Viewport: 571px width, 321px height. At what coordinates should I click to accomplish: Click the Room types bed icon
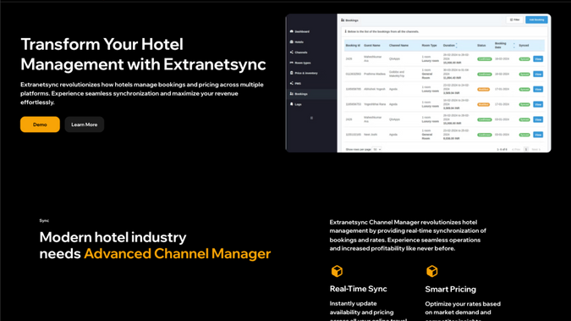tap(291, 63)
